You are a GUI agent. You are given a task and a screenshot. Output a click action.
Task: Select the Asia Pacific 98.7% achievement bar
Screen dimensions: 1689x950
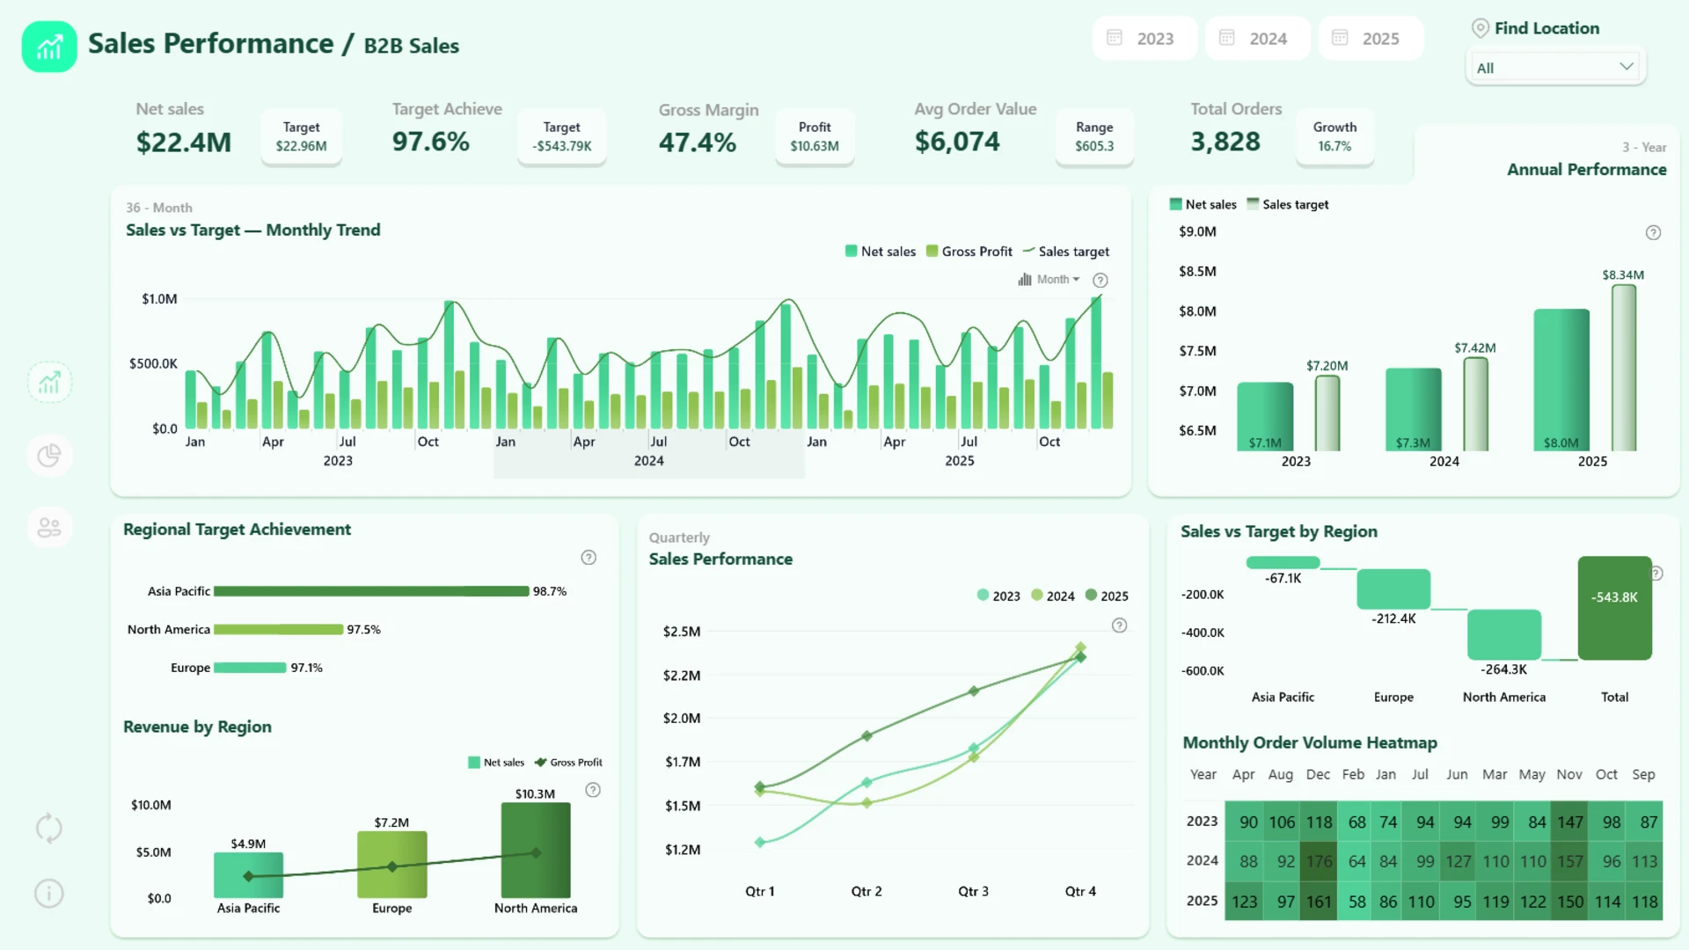point(371,591)
